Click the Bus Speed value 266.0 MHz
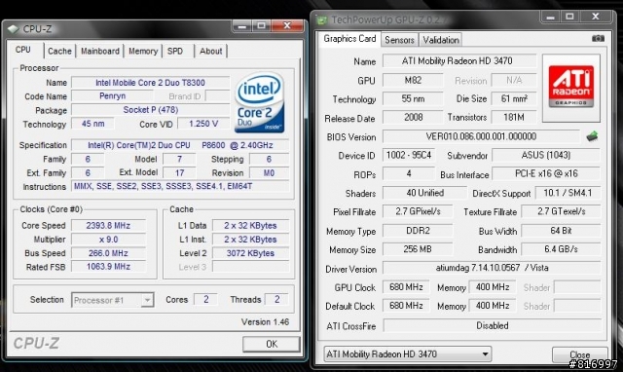 pos(108,253)
